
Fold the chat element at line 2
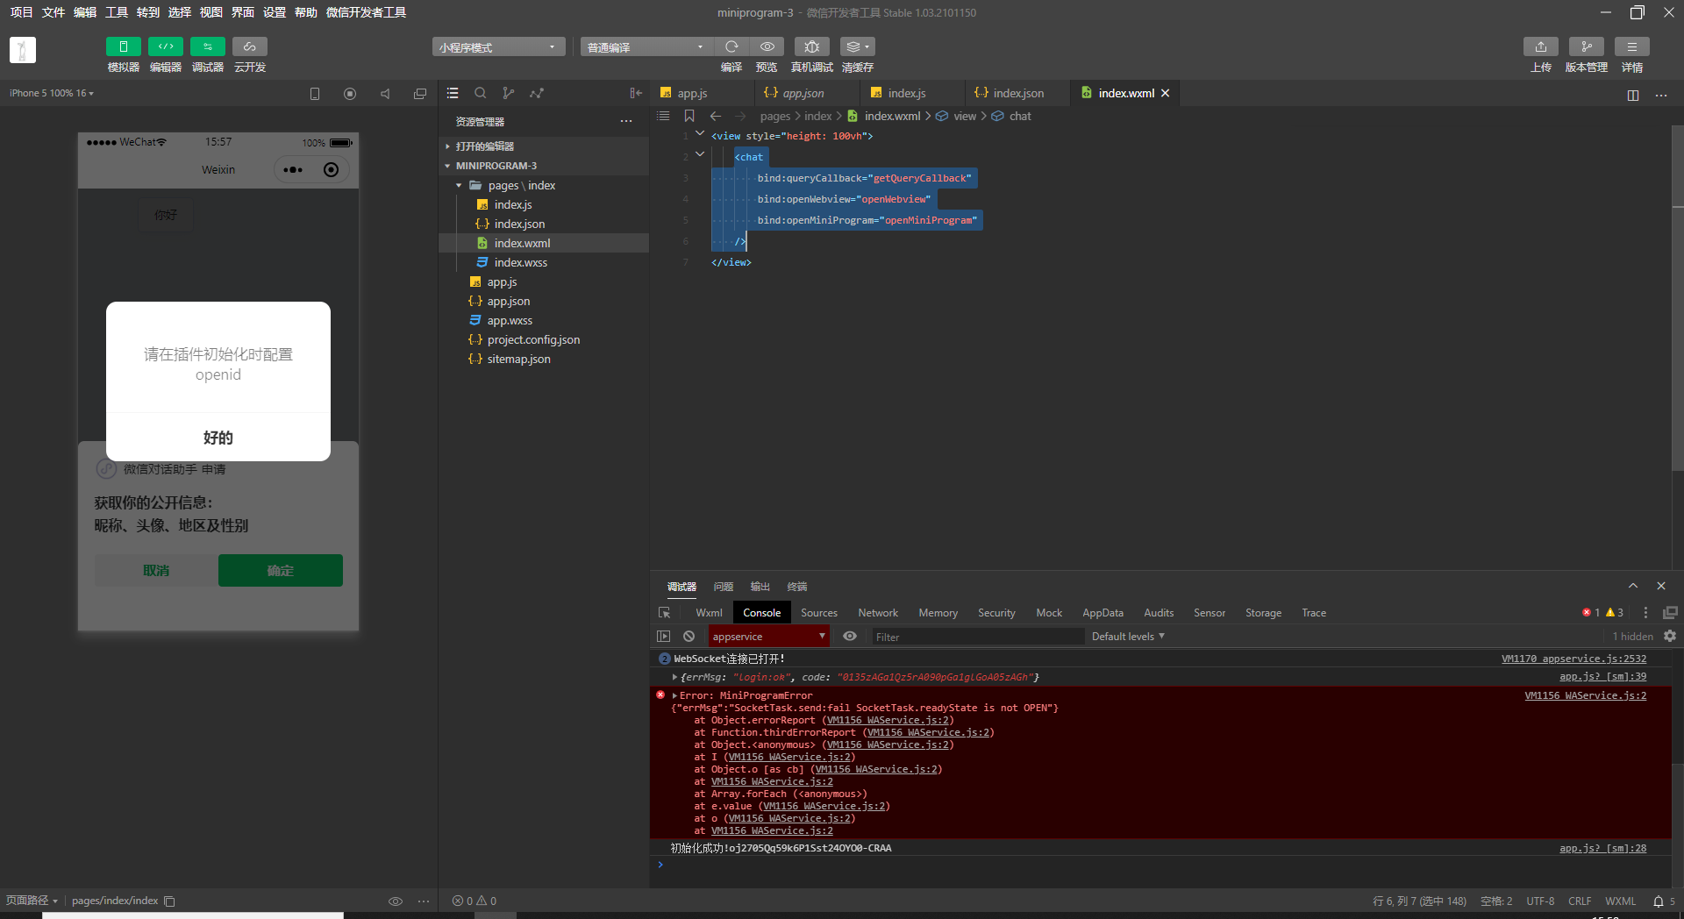point(700,154)
